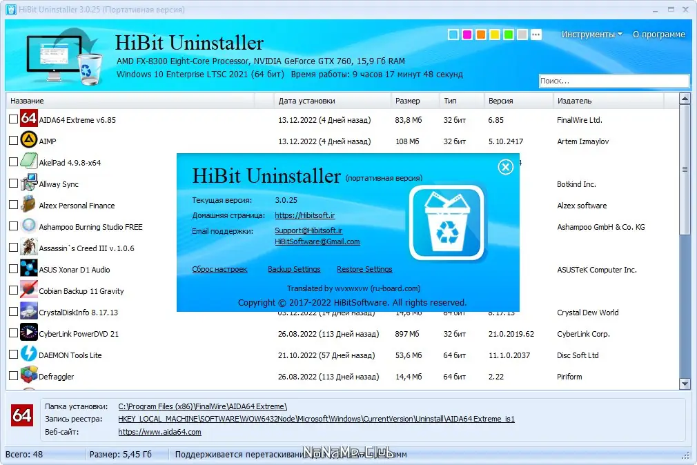Tick the AkelPad 4.9.8-x64 checkbox

tap(13, 162)
